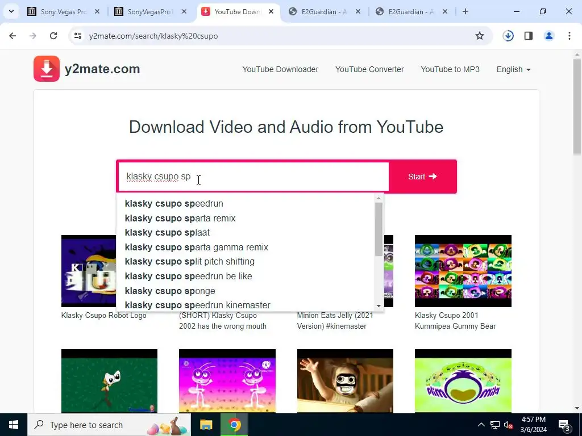Open y2mate.com home link

[102, 69]
